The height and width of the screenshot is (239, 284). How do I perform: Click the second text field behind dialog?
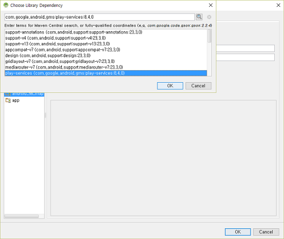pos(245,57)
